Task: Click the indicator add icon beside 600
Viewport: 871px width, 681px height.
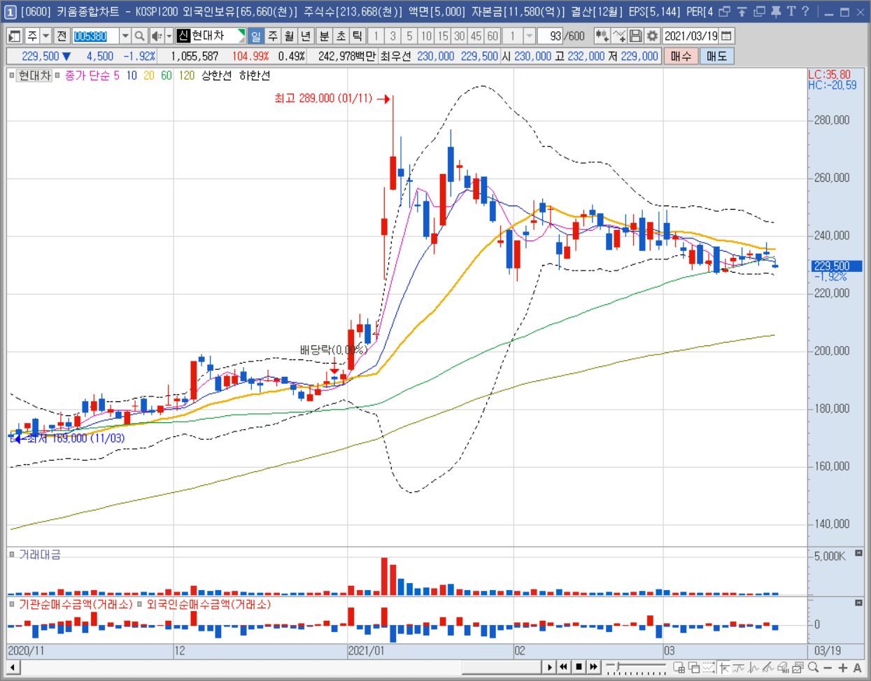Action: tap(602, 36)
